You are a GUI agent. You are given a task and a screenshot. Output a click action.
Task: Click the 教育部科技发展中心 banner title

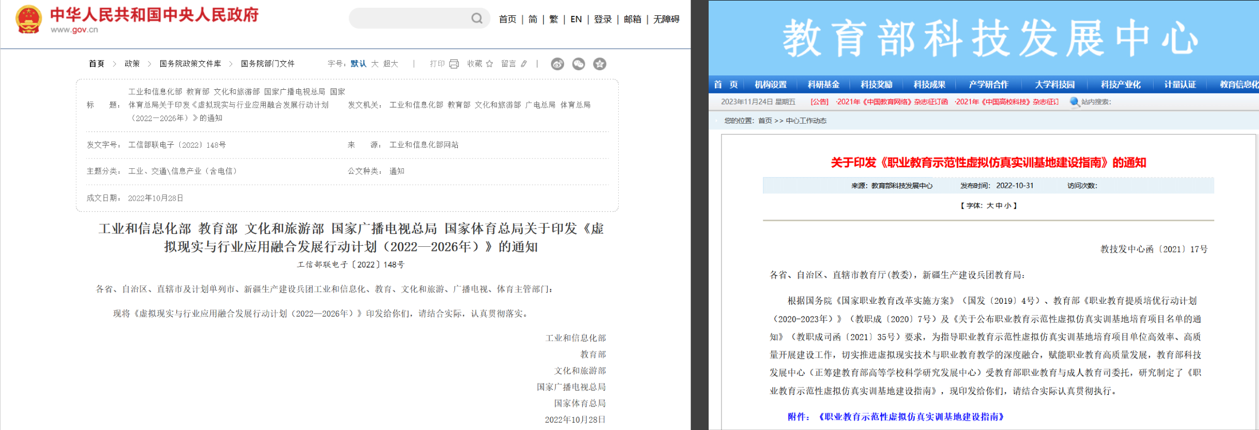(990, 38)
